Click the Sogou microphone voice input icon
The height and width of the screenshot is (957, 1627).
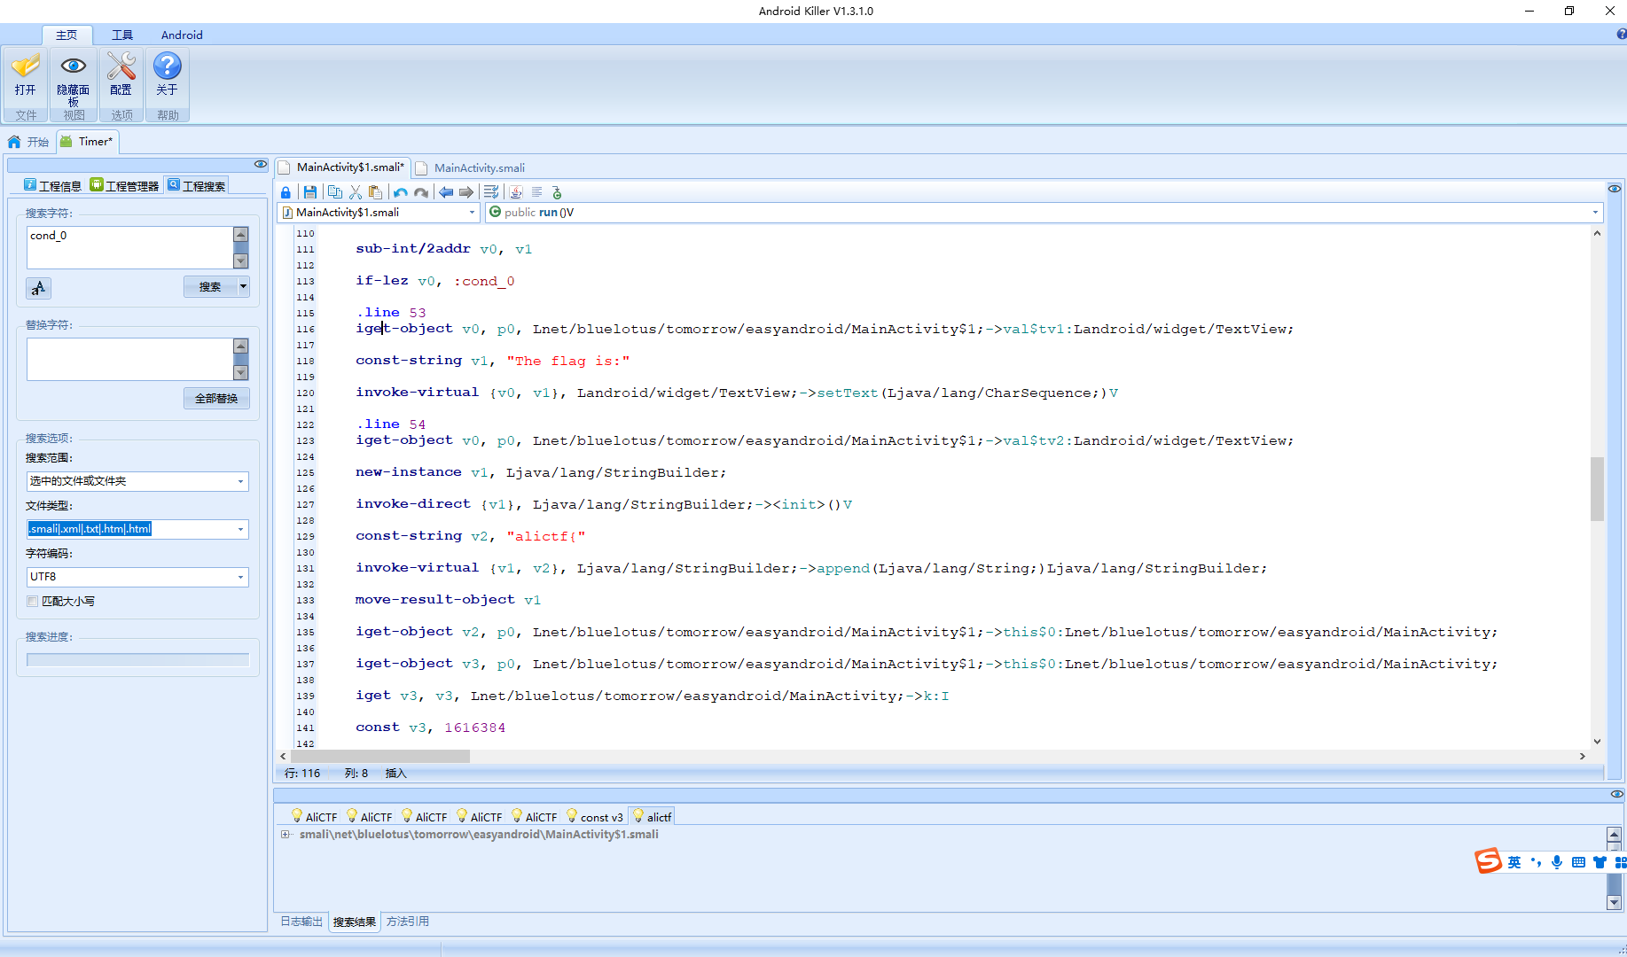[x=1557, y=862]
